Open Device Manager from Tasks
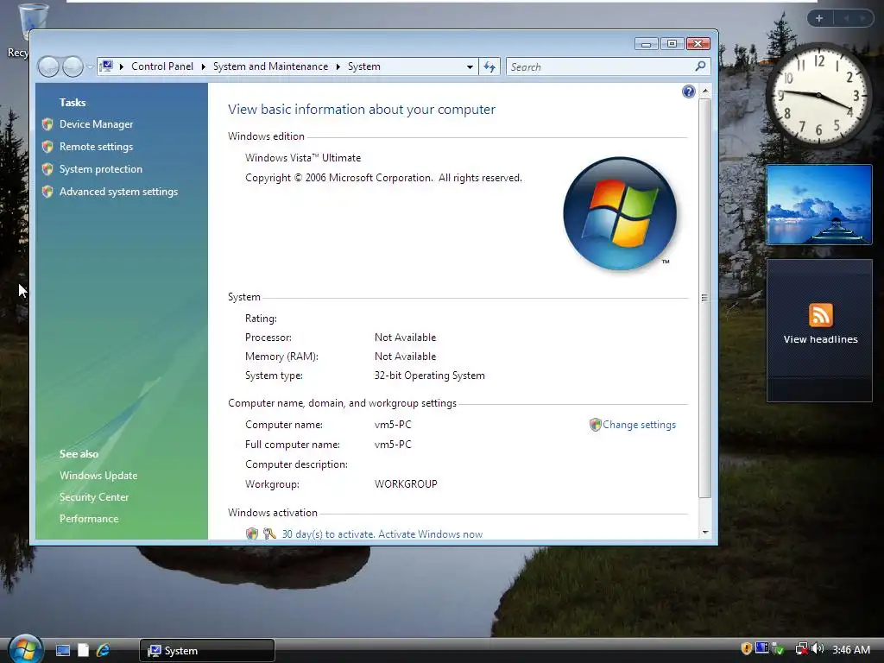 tap(96, 124)
